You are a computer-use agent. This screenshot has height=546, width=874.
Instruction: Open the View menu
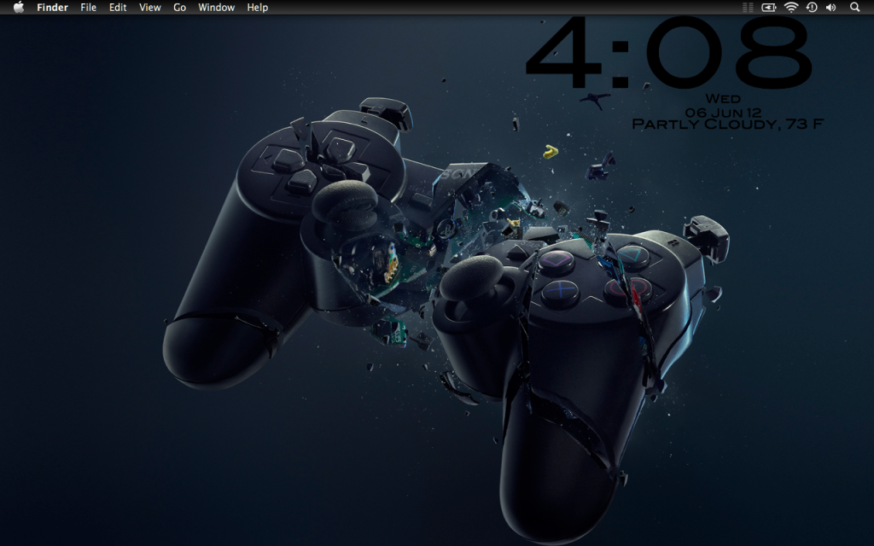(x=150, y=7)
